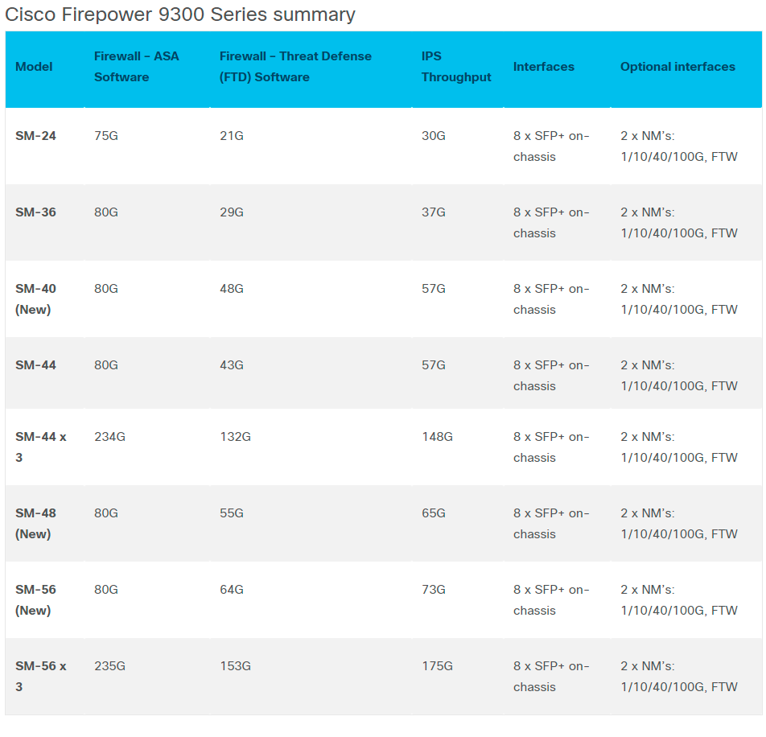Screen dimensions: 766x737
Task: Click the SM-44 x 3 model cell
Action: [41, 447]
